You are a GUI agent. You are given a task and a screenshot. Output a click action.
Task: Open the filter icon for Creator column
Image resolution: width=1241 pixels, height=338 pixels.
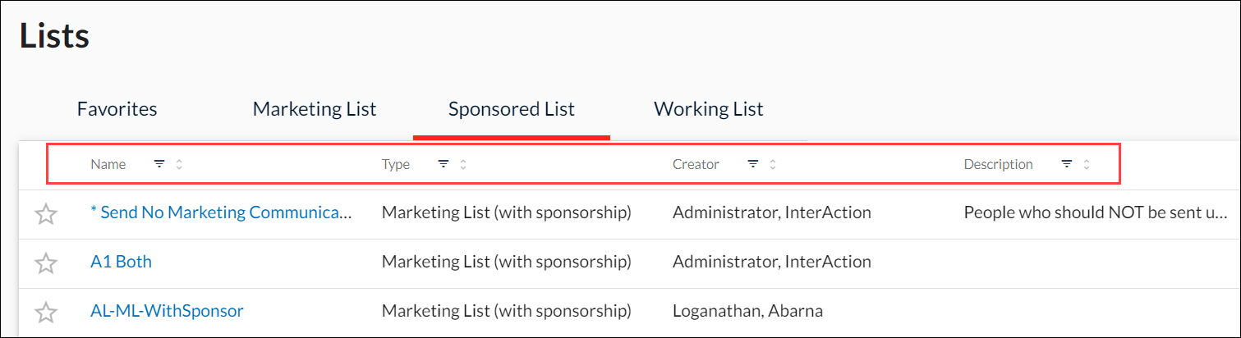pos(753,164)
